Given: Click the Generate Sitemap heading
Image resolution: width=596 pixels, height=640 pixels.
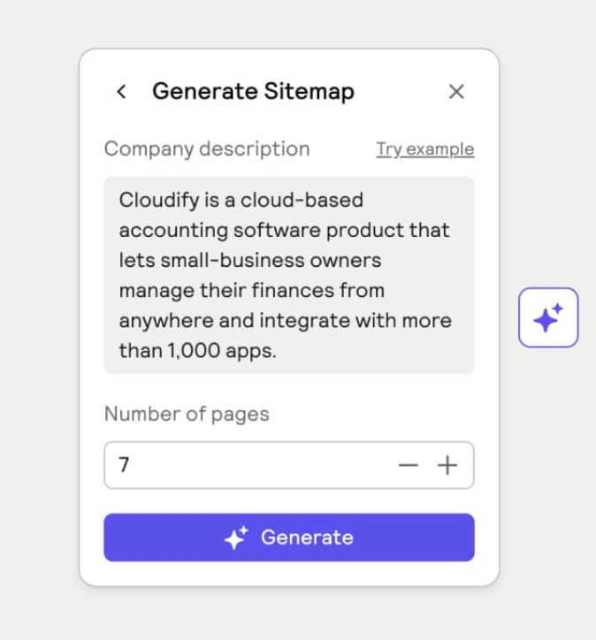Looking at the screenshot, I should (253, 91).
